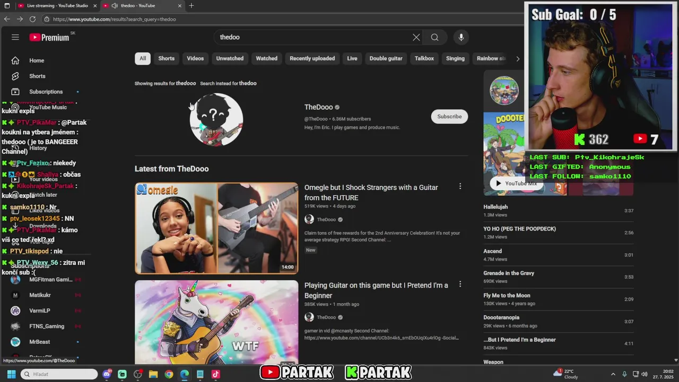Subscribe to the TheDooo channel

click(x=449, y=117)
